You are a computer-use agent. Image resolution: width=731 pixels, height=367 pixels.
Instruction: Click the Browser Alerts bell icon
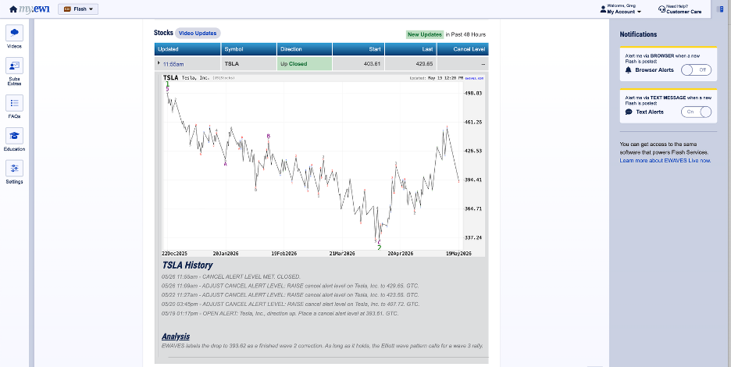tap(628, 70)
